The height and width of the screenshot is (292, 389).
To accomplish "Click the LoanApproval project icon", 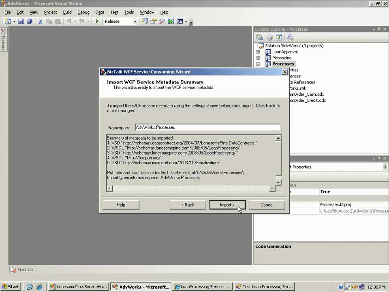I will (x=268, y=52).
